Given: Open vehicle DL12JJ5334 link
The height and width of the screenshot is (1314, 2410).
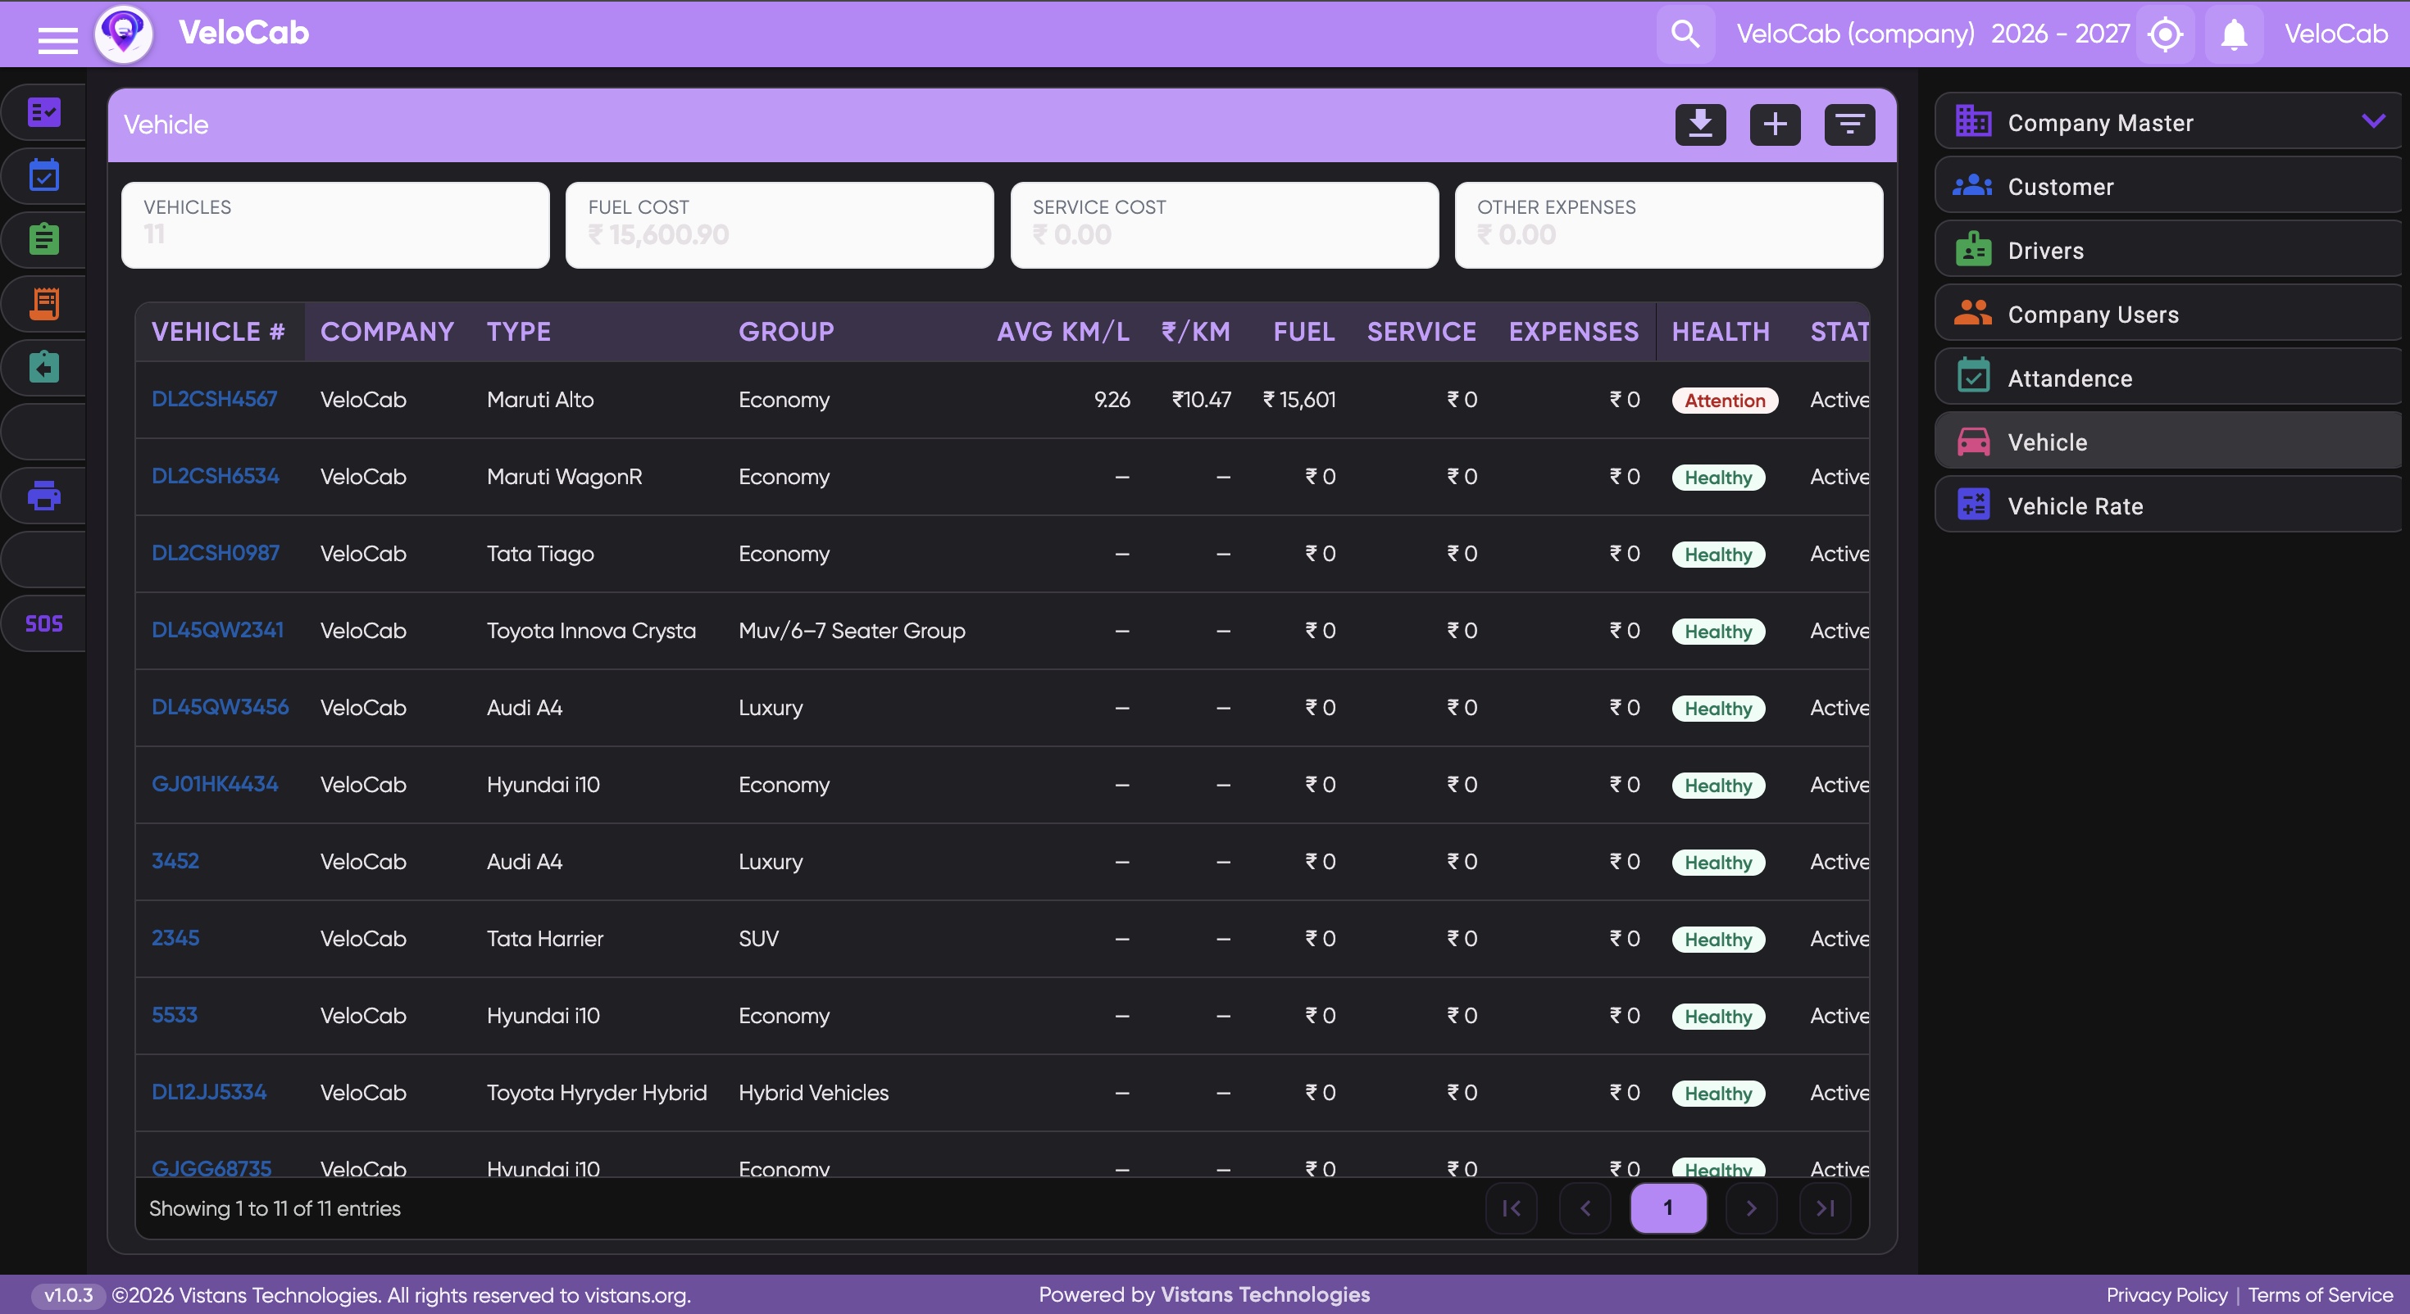Looking at the screenshot, I should (209, 1092).
